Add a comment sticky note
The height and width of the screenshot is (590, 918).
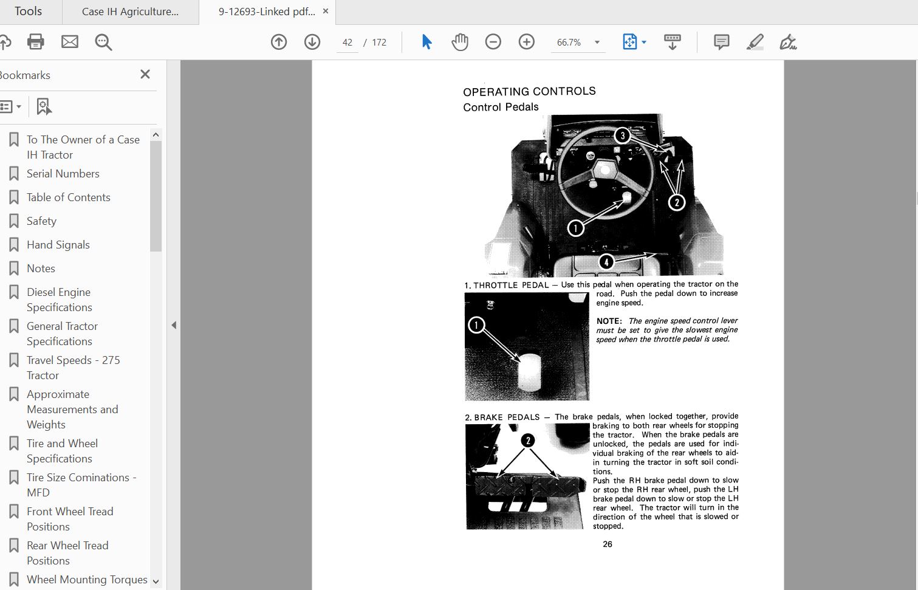pos(722,42)
